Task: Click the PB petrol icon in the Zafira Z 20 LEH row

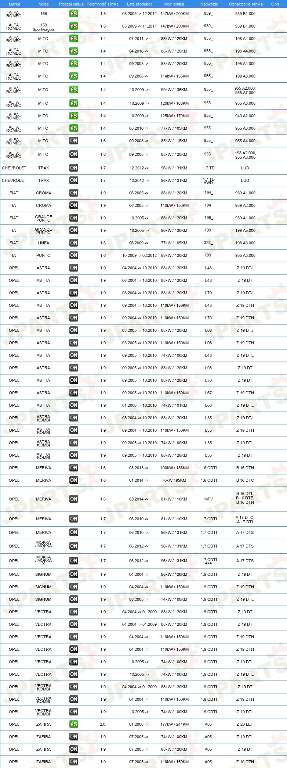Action: click(x=73, y=724)
